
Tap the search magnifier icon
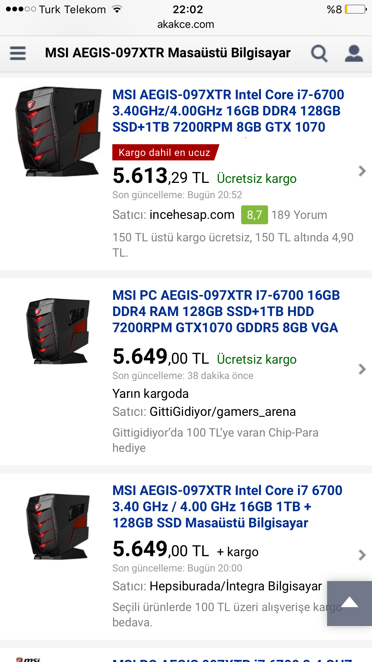(319, 53)
